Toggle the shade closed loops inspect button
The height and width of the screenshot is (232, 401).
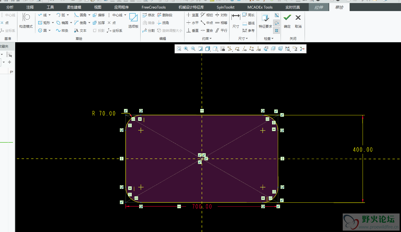(276, 30)
